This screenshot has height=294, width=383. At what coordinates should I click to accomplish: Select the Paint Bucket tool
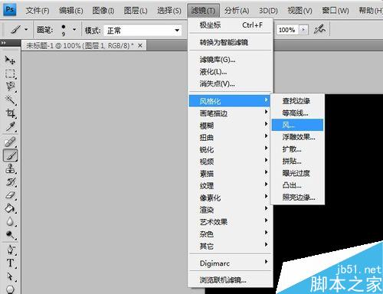point(10,208)
